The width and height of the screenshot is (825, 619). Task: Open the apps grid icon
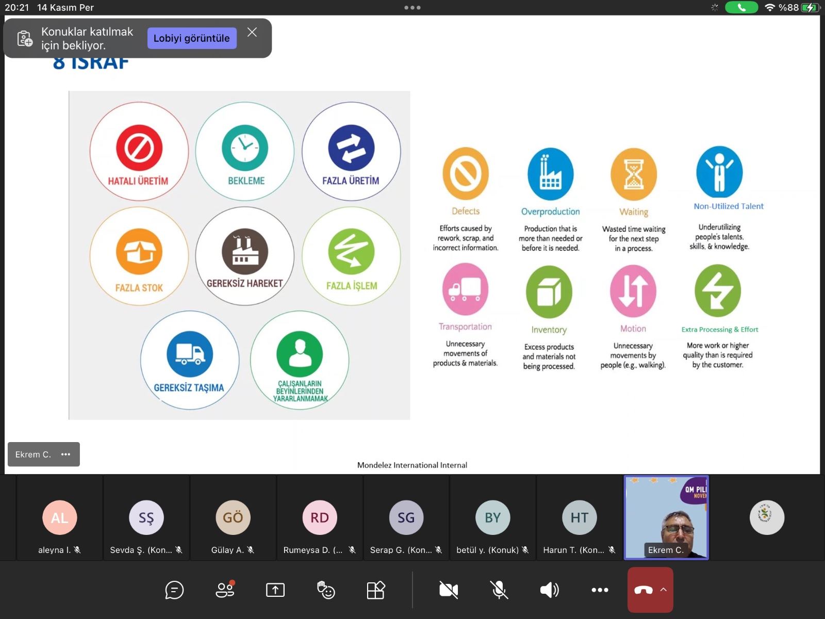pos(376,590)
